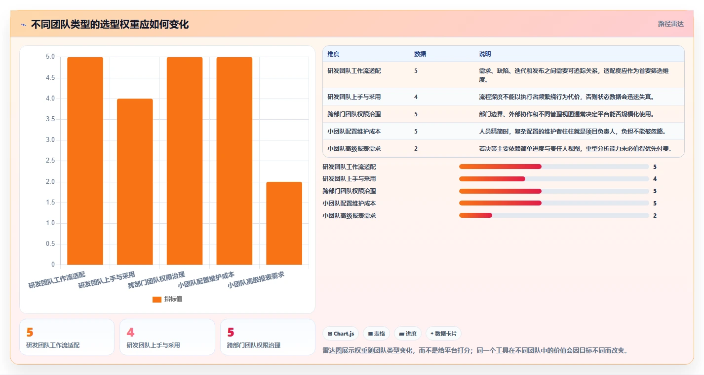
Task: Click progress list label 跨部门团队权限治理
Action: [349, 191]
